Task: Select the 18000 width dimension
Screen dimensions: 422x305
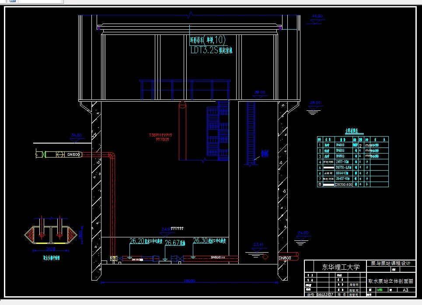Action: (189, 281)
